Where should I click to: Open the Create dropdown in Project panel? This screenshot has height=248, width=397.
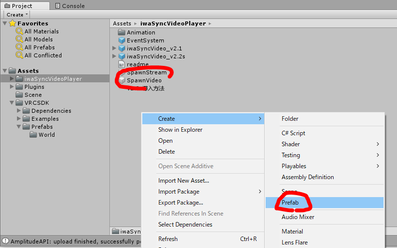(17, 14)
